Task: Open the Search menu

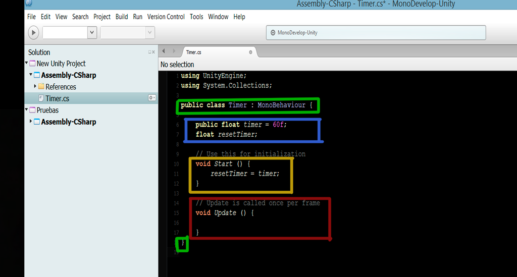Action: (x=80, y=17)
